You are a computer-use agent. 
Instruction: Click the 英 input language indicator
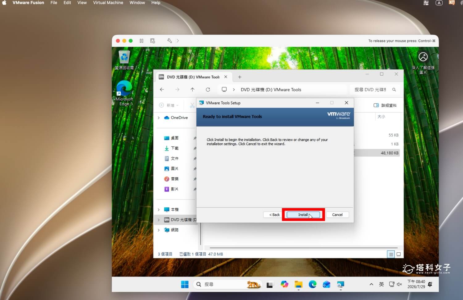click(x=382, y=284)
